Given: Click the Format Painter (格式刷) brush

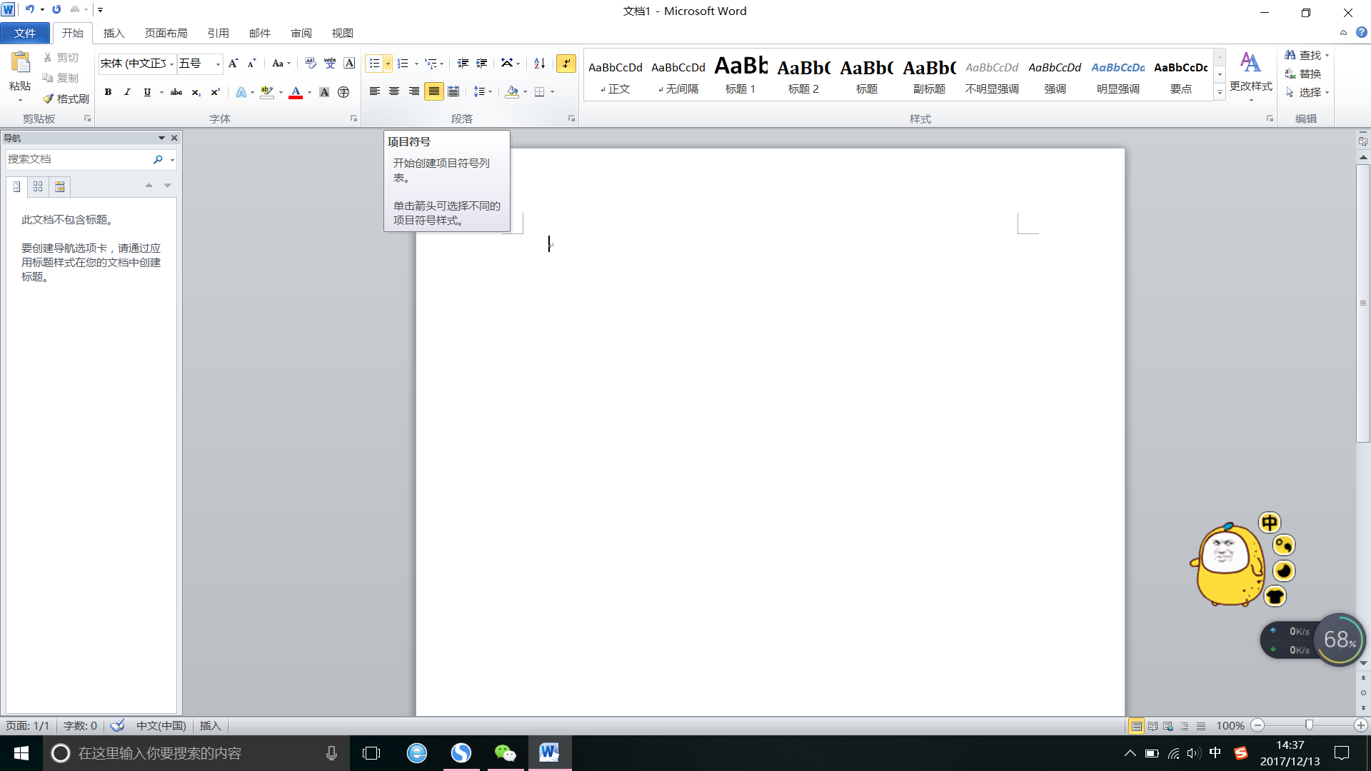Looking at the screenshot, I should (x=65, y=99).
